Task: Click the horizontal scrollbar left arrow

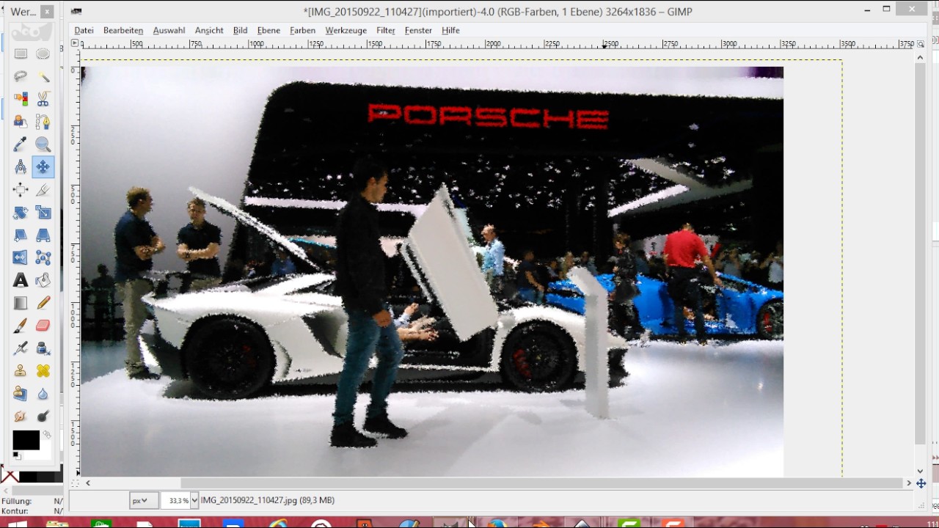Action: coord(88,483)
